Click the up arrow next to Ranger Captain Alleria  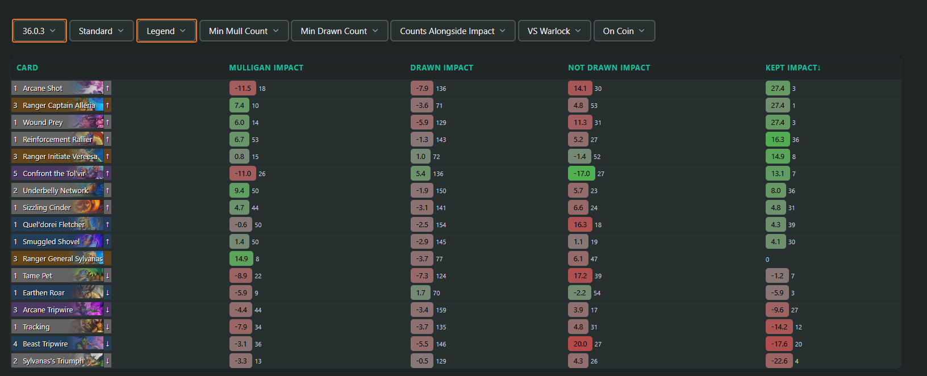tap(107, 105)
